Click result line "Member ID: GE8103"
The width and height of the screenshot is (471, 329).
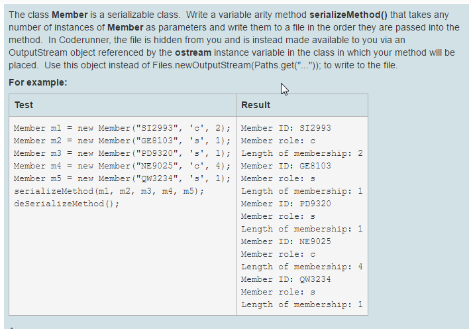[x=286, y=166]
